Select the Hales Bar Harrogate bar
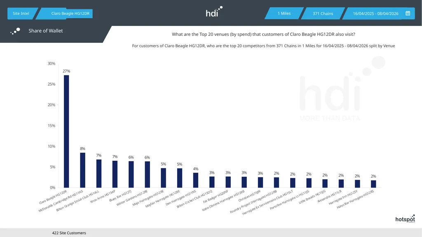This screenshot has width=422, height=237. pyautogui.click(x=373, y=184)
